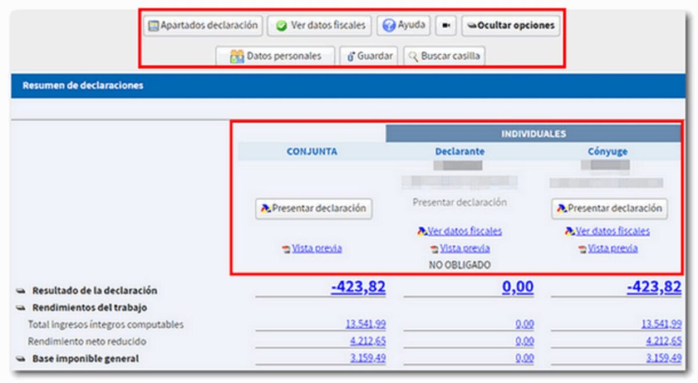698x383 pixels.
Task: Click Resumen de declaraciones title bar
Action: [348, 86]
